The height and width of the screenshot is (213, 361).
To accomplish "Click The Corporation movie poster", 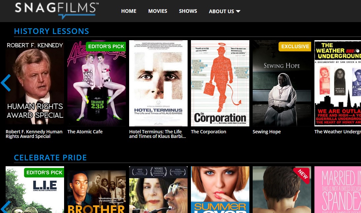I will tap(220, 83).
